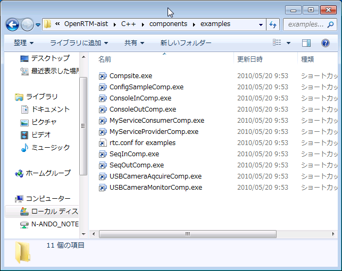Open ミュージック library
Screen dimensions: 342x271
45,148
